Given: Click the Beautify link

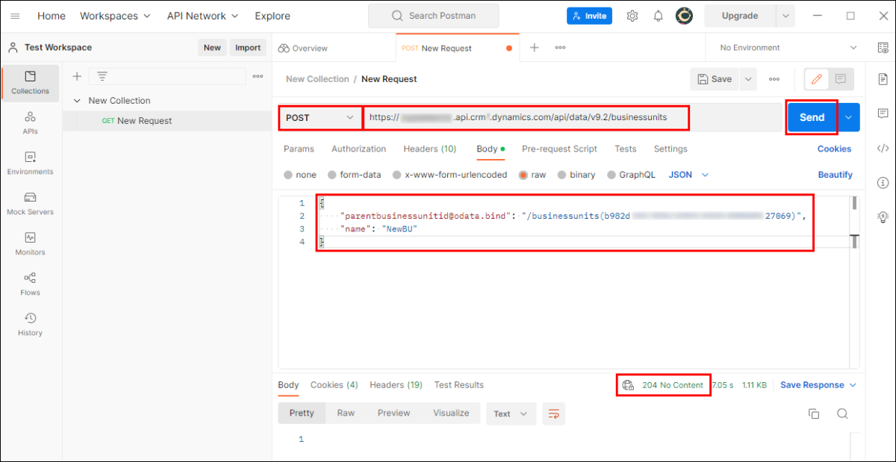Looking at the screenshot, I should coord(835,175).
